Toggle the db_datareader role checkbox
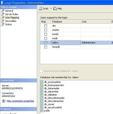Image resolution: width=113 pixels, height=114 pixels. (x=42, y=88)
